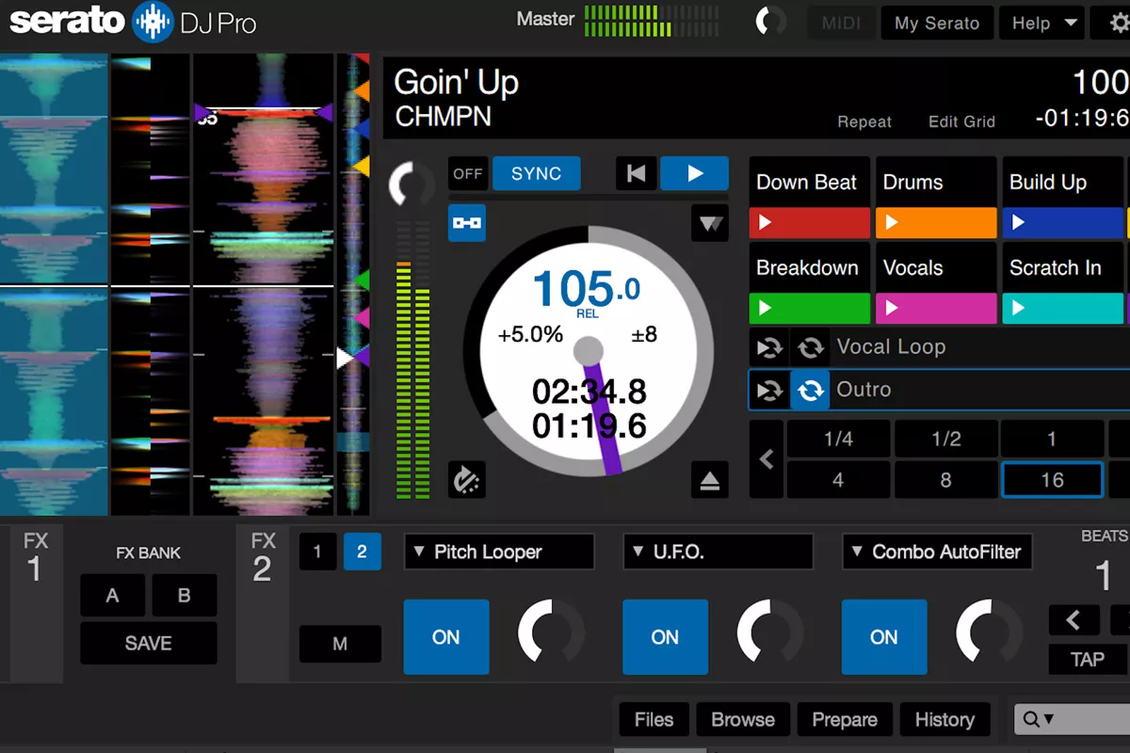Viewport: 1130px width, 753px height.
Task: Turn off the Pitch Looper effect
Action: (x=445, y=637)
